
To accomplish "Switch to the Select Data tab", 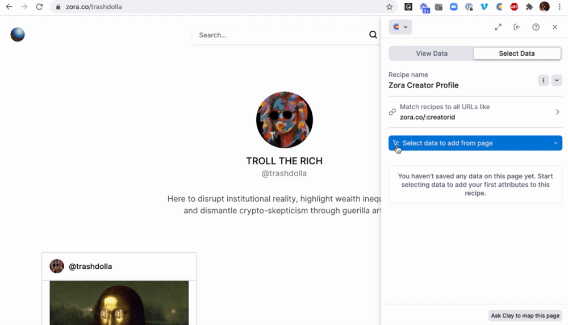I will [x=516, y=53].
